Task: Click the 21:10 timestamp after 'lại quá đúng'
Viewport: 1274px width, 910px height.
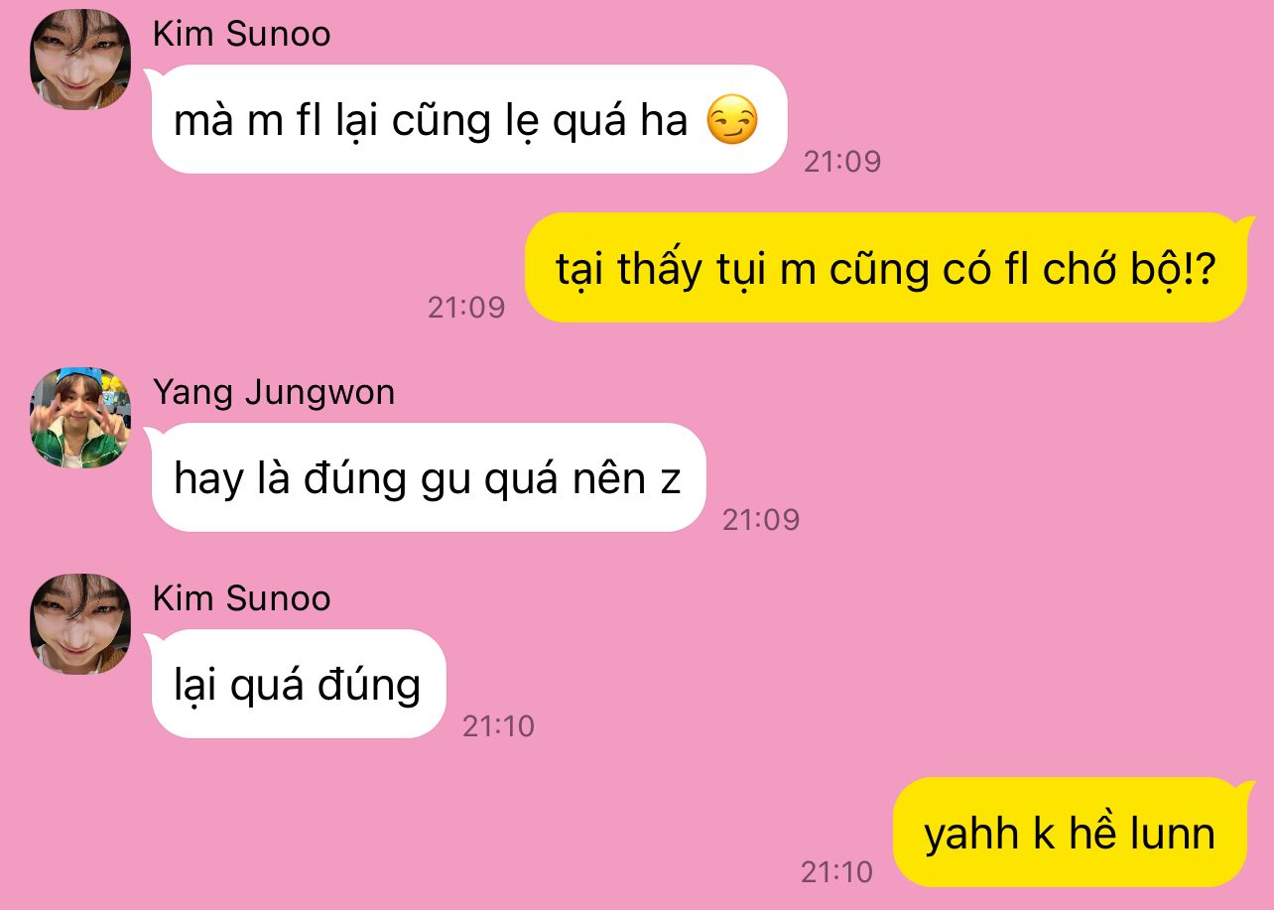Action: [x=498, y=725]
